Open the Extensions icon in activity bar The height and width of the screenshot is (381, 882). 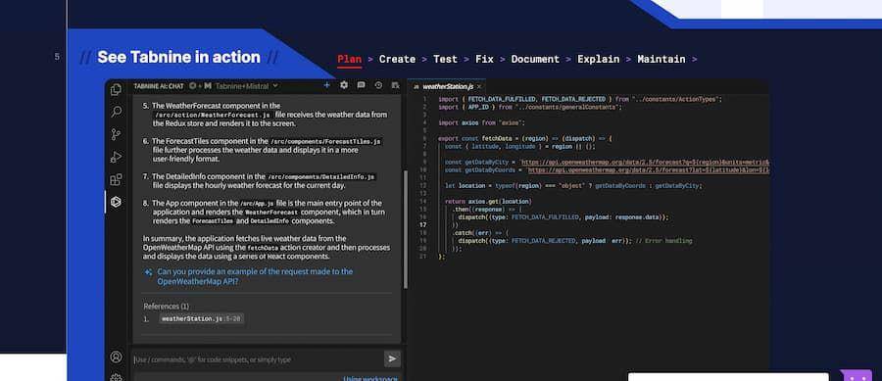click(x=116, y=180)
